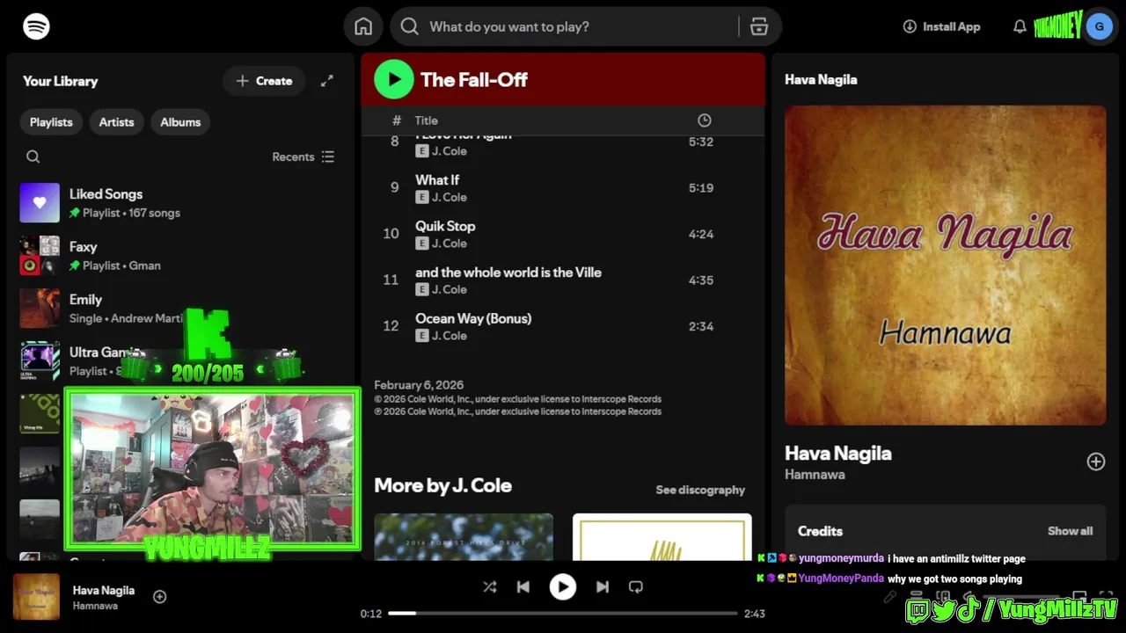Open the user profile avatar G
Image resolution: width=1126 pixels, height=633 pixels.
coord(1100,26)
